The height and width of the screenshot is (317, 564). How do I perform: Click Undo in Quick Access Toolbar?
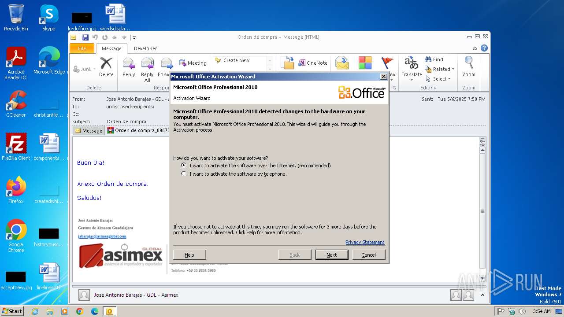(x=95, y=37)
